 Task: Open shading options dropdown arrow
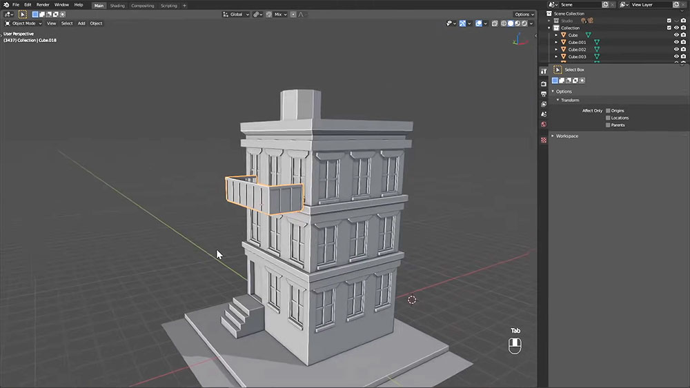tap(531, 23)
